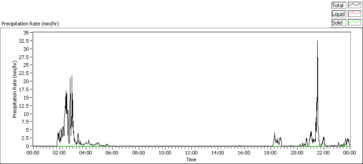Image resolution: width=363 pixels, height=164 pixels.
Task: Click the first 00:00 time axis label
Action: click(x=33, y=153)
